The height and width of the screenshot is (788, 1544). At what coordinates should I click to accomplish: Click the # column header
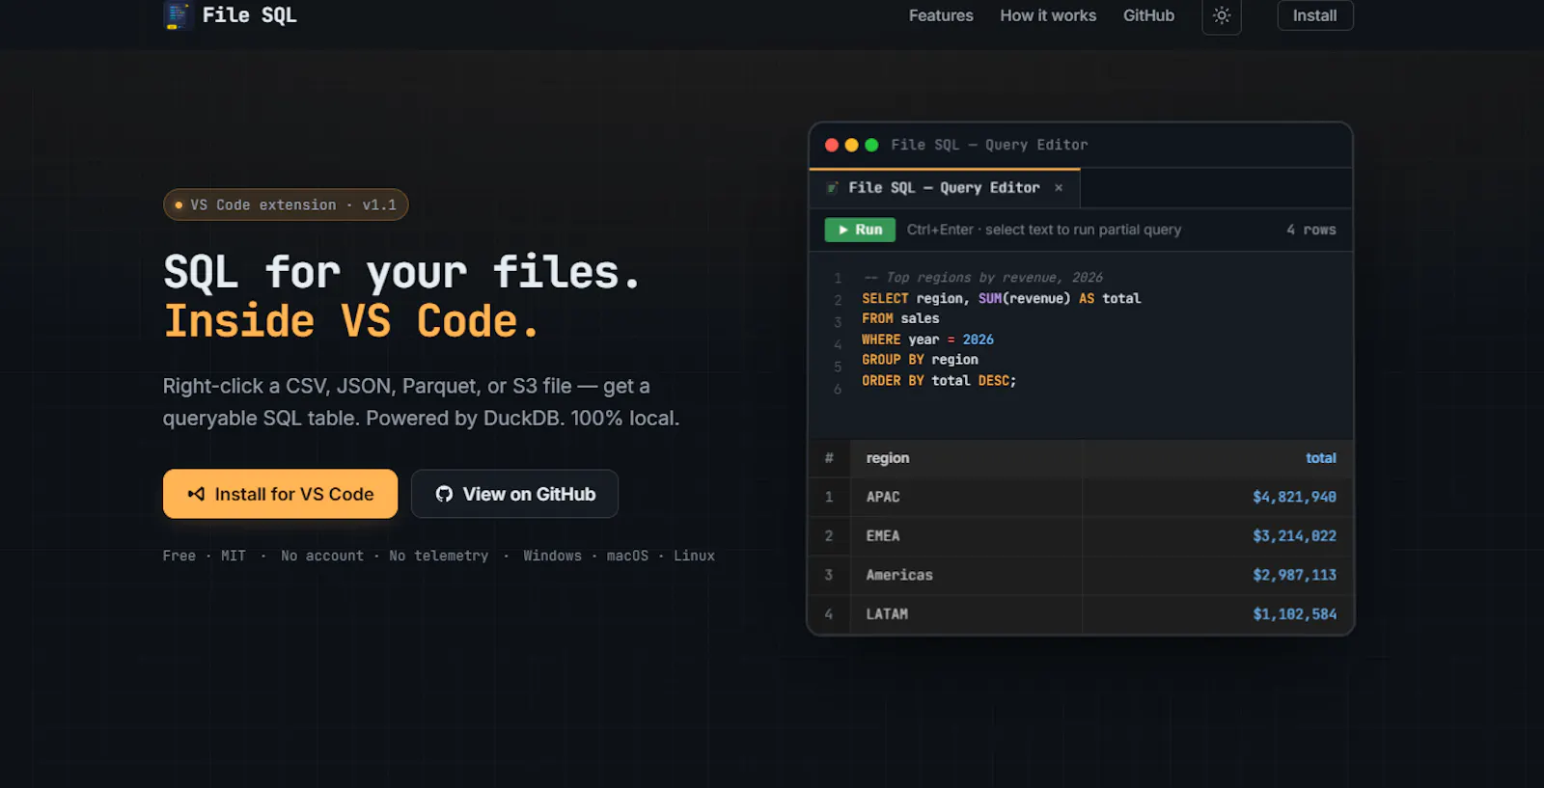(x=829, y=458)
